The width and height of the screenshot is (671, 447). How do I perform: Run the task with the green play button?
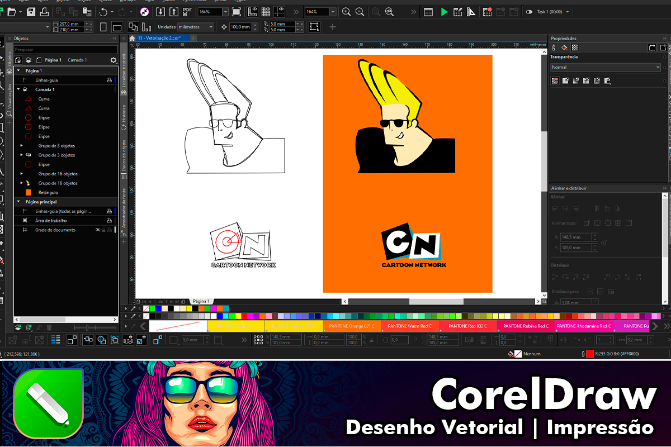[x=445, y=12]
